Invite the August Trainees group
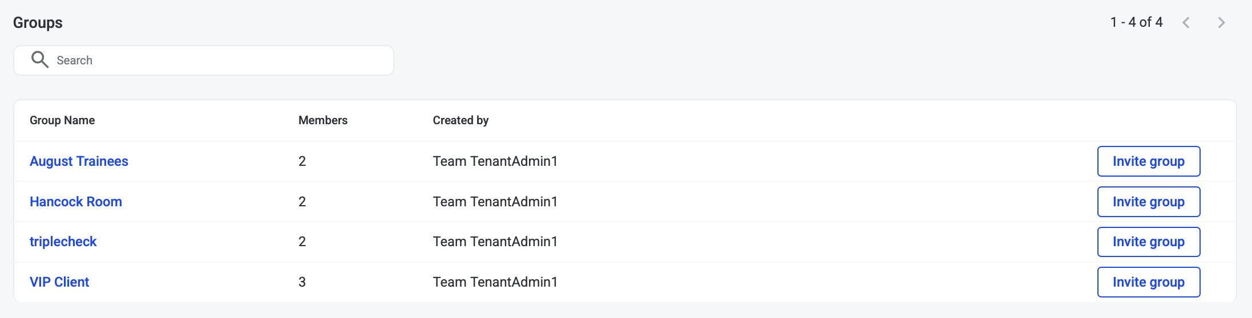The width and height of the screenshot is (1252, 318). pos(1148,161)
